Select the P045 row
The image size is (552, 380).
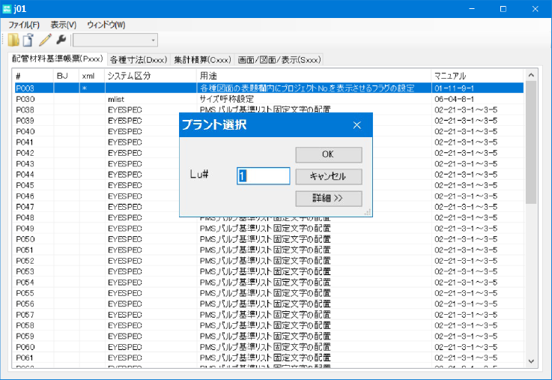[x=269, y=185]
